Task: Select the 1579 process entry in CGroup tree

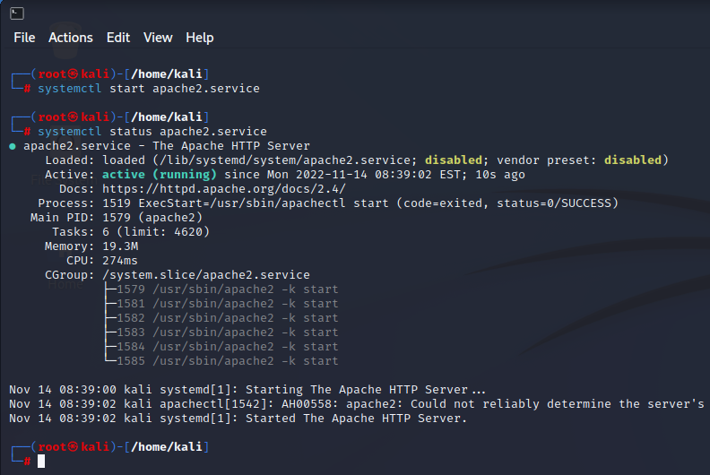Action: [228, 289]
